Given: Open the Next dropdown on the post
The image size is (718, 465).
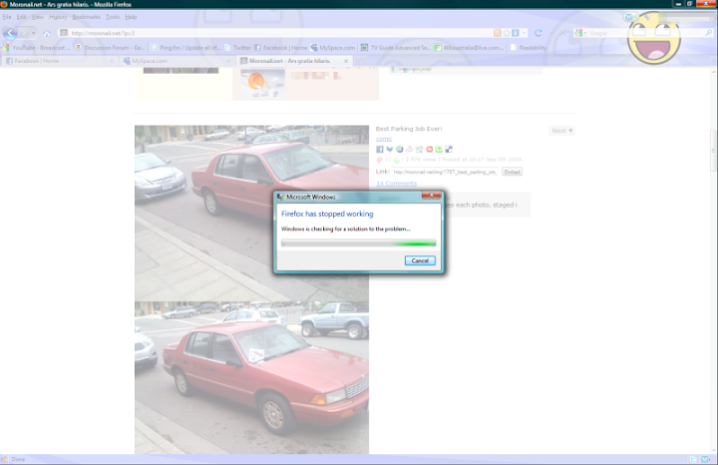Looking at the screenshot, I should coord(561,131).
